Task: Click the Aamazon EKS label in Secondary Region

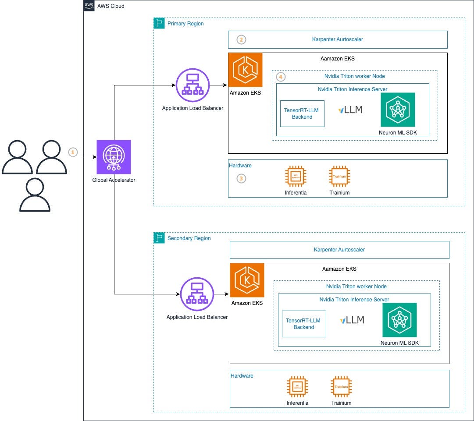Action: pyautogui.click(x=339, y=269)
